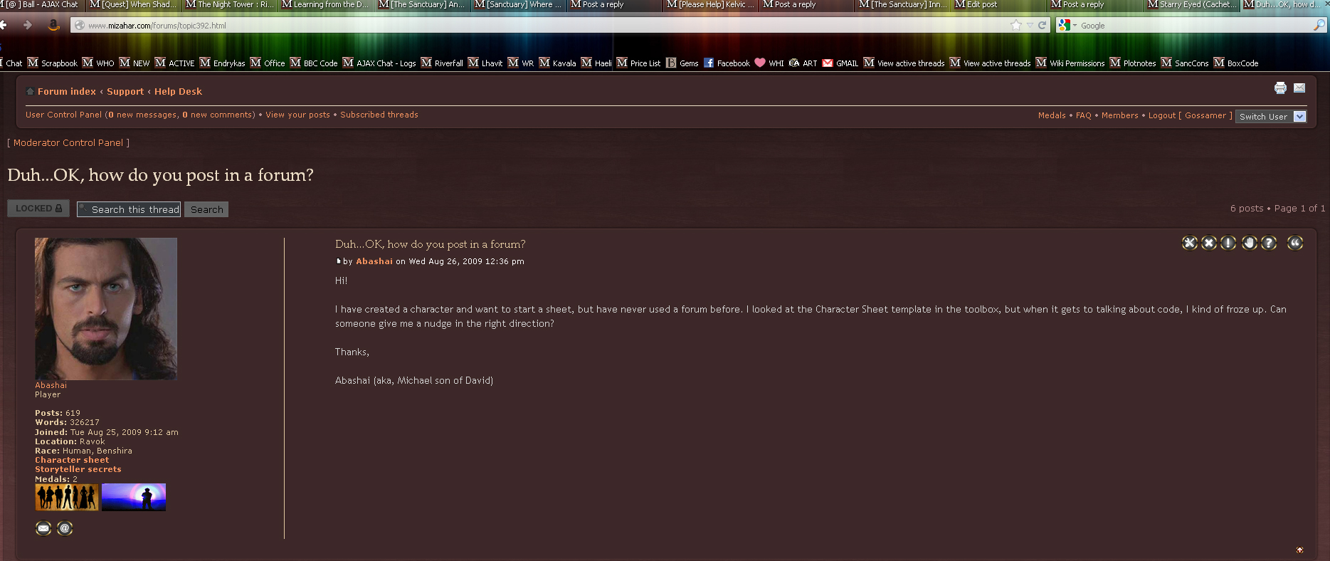Viewport: 1330px width, 561px height.
Task: Quote Abashai's post with the quote icon
Action: tap(1295, 243)
